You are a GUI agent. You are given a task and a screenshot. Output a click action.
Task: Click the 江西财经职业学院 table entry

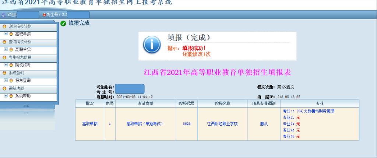(x=222, y=124)
